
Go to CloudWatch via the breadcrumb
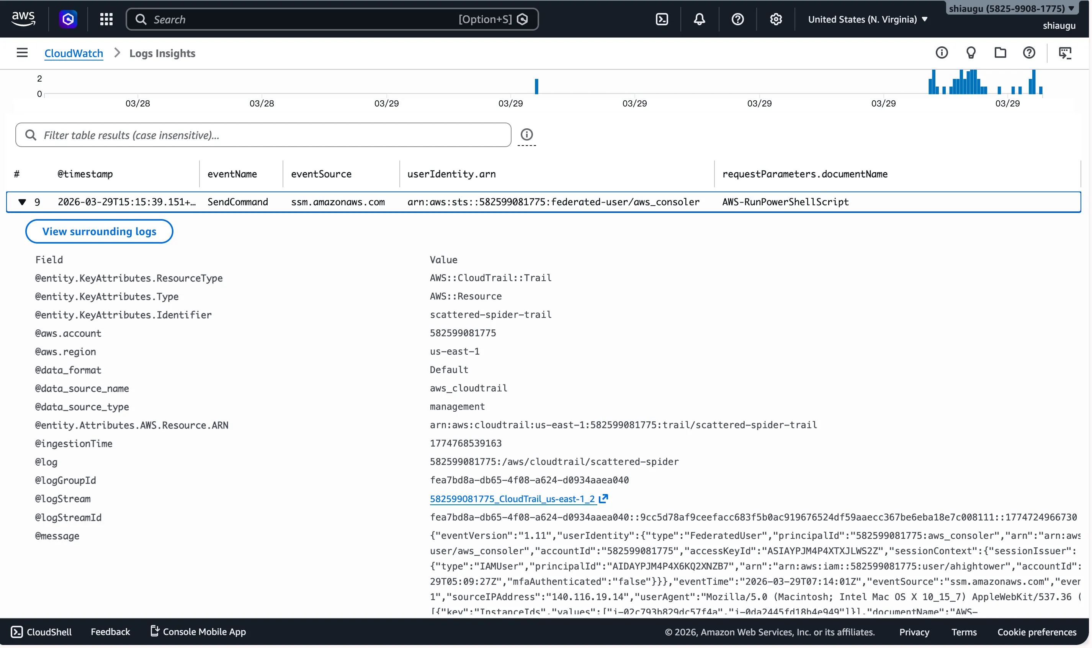74,53
